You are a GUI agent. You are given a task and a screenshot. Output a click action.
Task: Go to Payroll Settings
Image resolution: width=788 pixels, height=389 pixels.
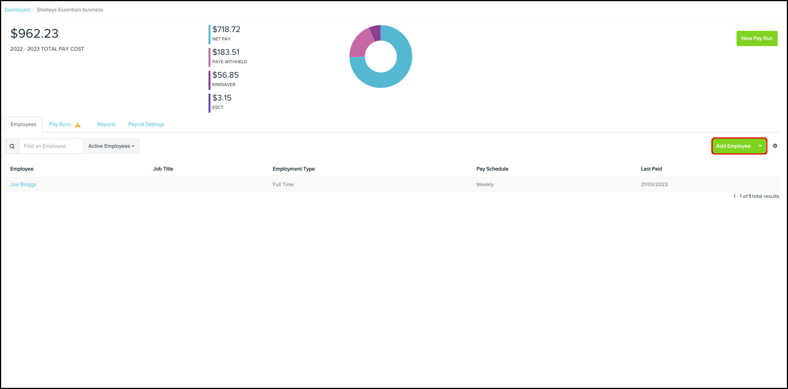pos(146,124)
